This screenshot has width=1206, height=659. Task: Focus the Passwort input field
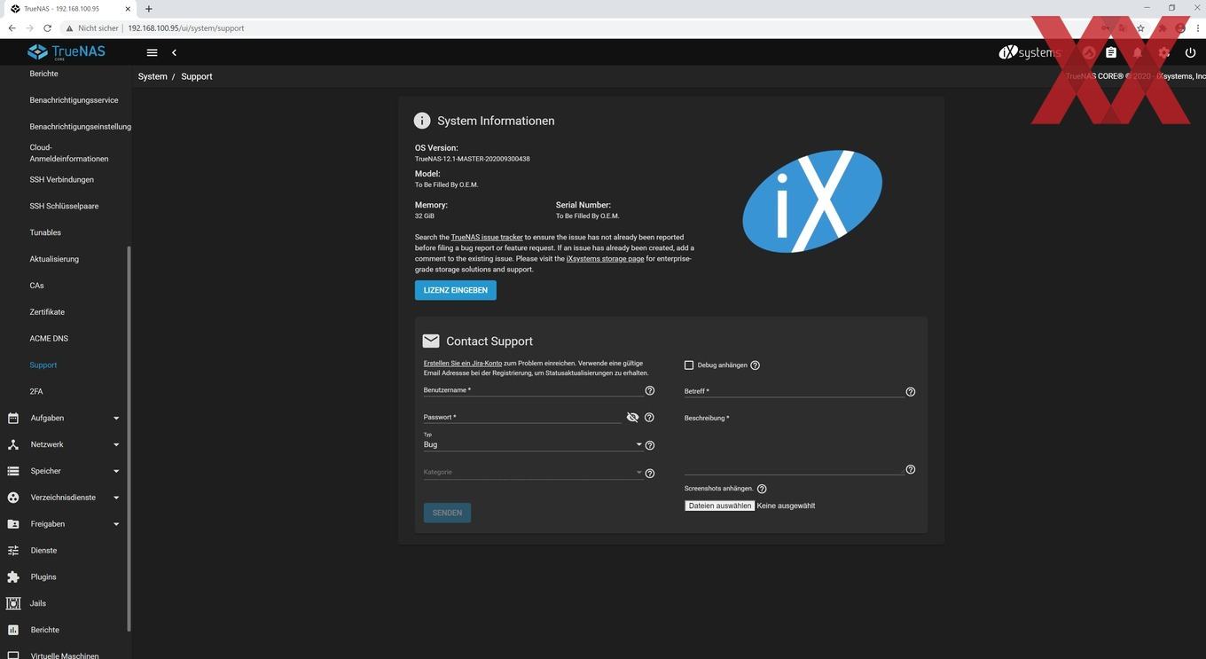pos(522,417)
